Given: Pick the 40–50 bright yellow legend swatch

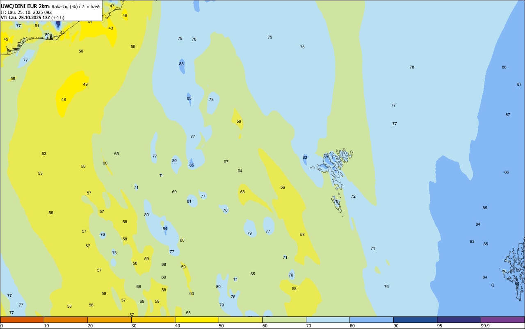Looking at the screenshot, I should (x=197, y=320).
